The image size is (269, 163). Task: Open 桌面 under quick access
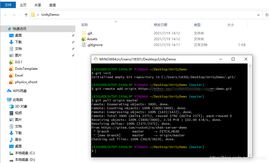18,35
